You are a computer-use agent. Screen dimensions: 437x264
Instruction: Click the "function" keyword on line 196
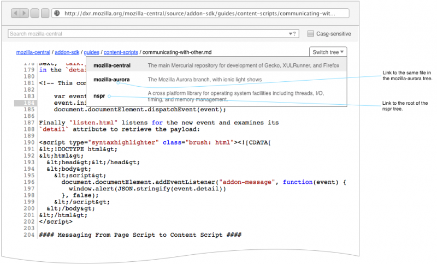pos(298,182)
